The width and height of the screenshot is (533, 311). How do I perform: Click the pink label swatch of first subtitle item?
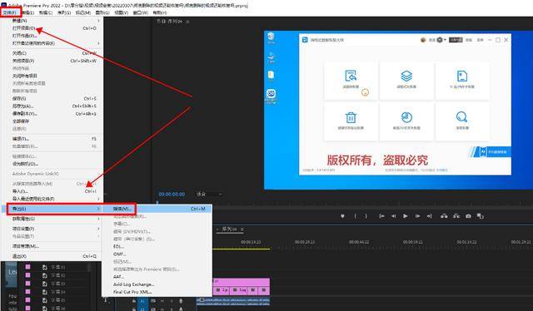pos(27,267)
